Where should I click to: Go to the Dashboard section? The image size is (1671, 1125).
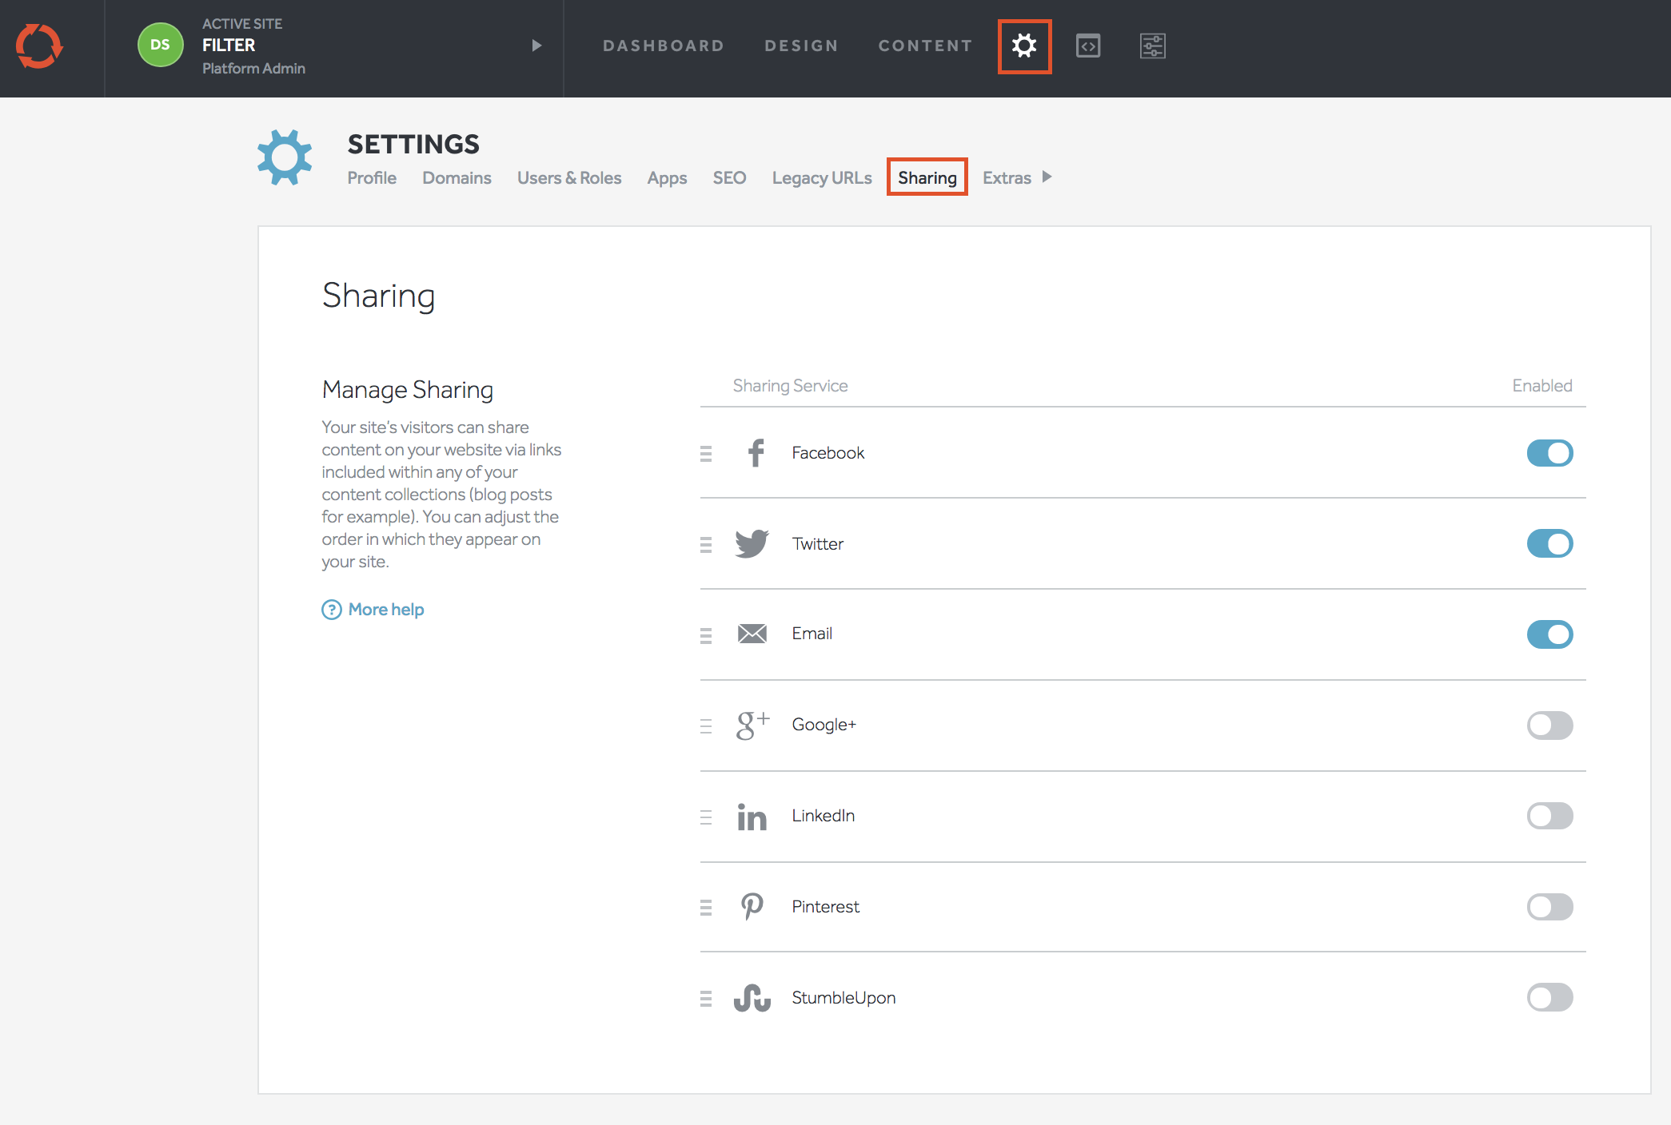coord(664,46)
